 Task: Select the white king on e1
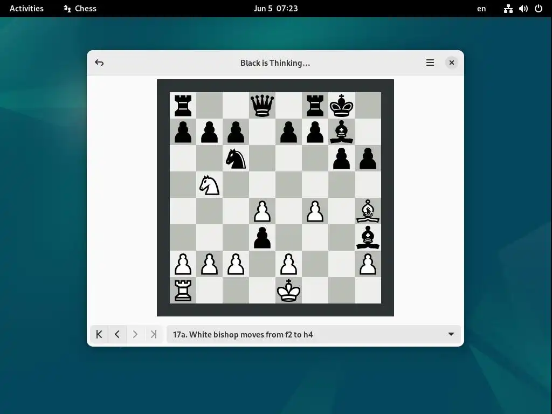(289, 290)
